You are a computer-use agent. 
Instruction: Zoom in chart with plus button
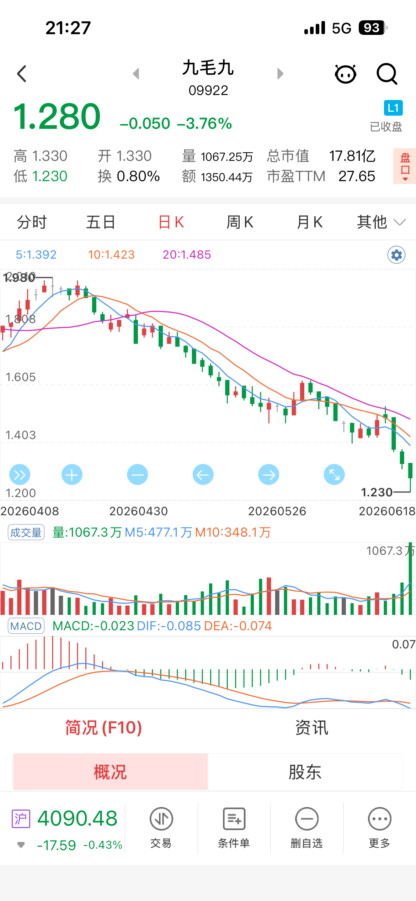point(72,475)
